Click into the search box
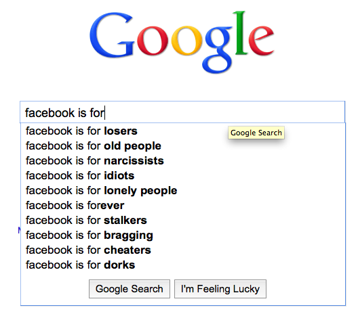Image resolution: width=356 pixels, height=316 pixels. tap(182, 112)
